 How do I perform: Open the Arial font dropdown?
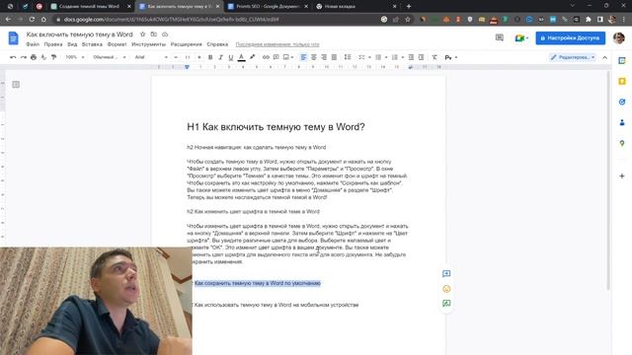coord(151,57)
